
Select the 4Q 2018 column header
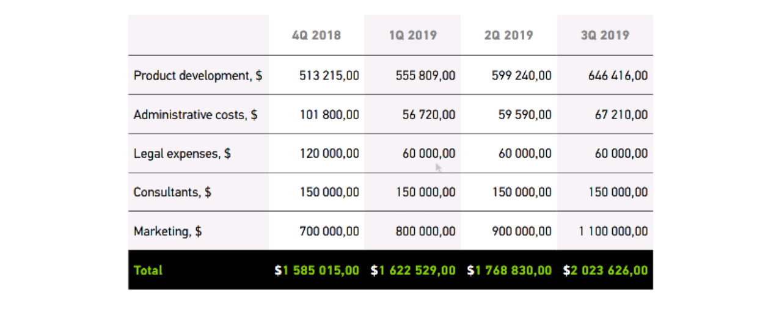[316, 35]
